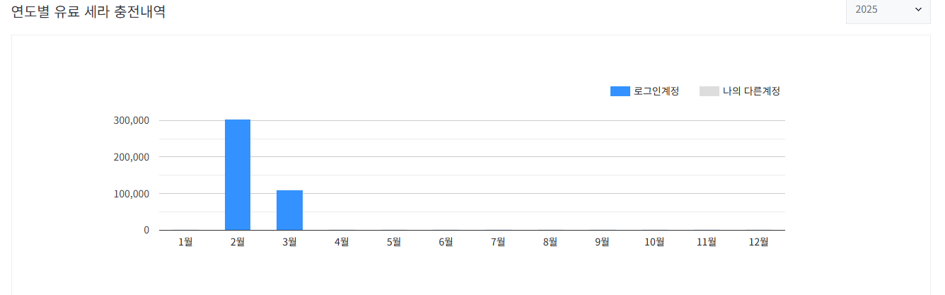Click the 6월 axis label
This screenshot has width=945, height=295.
point(446,242)
